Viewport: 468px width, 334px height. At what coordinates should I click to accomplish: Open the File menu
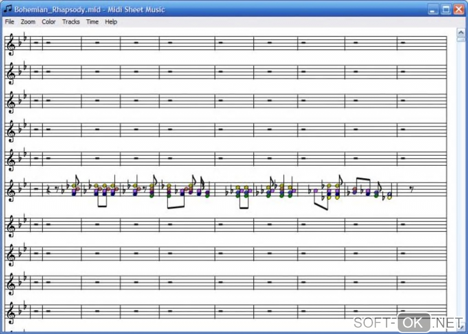[x=10, y=22]
